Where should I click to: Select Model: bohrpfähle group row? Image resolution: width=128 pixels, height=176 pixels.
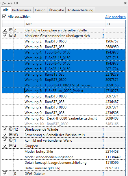(64, 152)
